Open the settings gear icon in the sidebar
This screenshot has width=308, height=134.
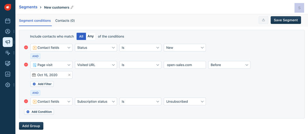8,85
